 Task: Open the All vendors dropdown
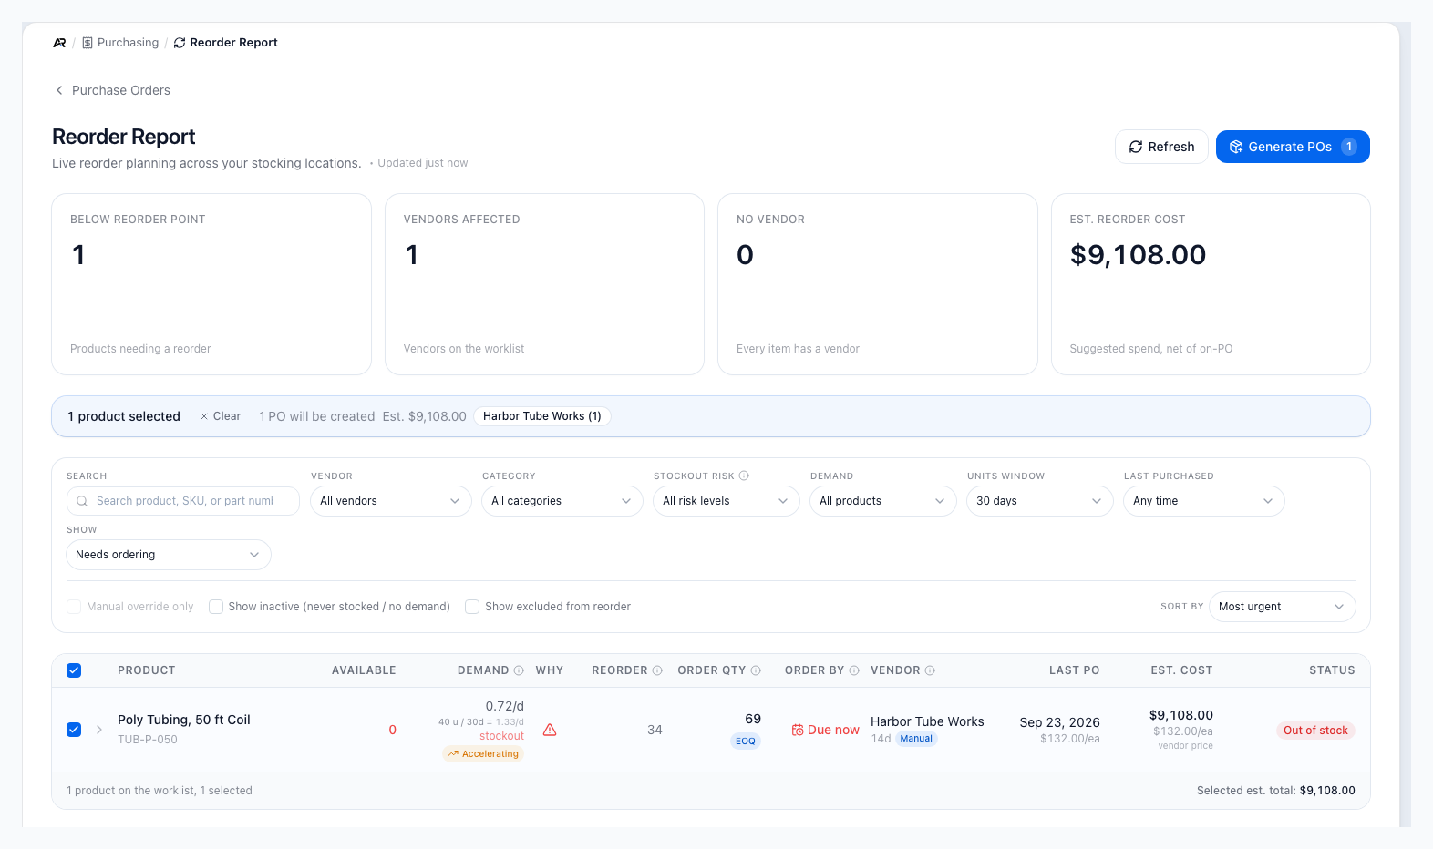391,501
